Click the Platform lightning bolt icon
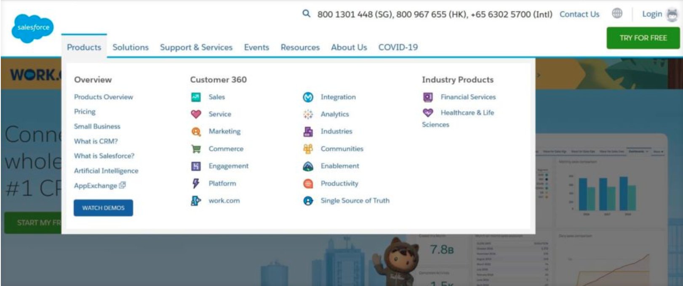 point(196,183)
